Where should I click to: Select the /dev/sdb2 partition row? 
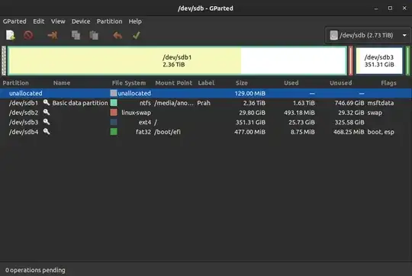pos(206,113)
